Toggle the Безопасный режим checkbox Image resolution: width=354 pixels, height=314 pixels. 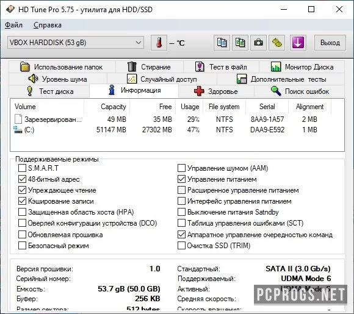point(22,246)
